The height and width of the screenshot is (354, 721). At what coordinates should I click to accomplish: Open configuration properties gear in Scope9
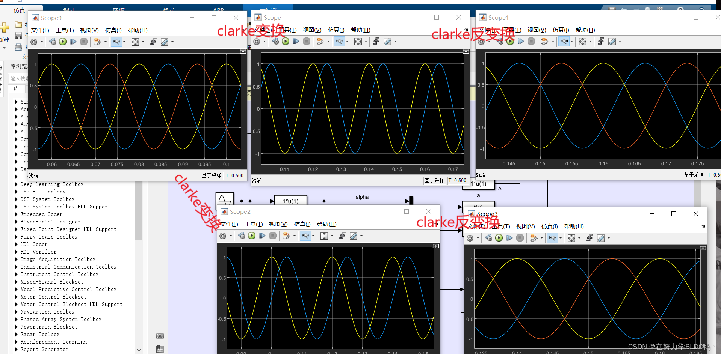34,42
